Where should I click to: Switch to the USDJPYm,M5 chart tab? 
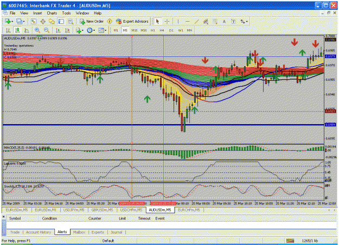(74, 210)
